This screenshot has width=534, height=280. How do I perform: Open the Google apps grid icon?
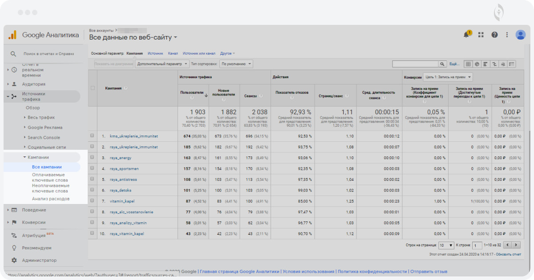481,35
